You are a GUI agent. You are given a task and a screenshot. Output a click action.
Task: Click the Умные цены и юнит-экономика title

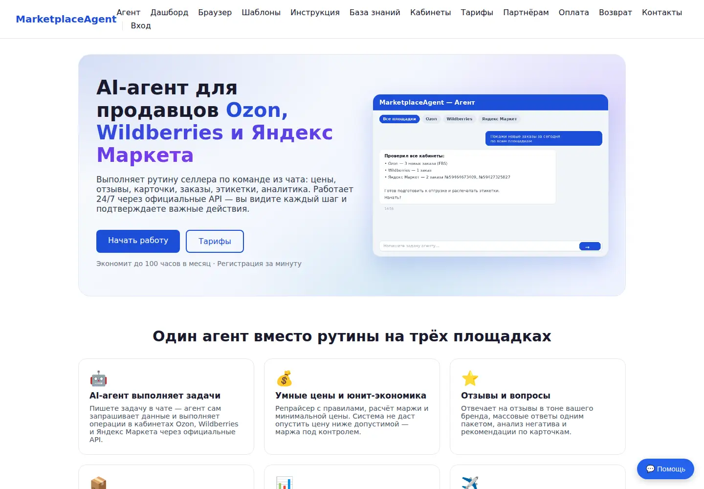click(x=351, y=396)
